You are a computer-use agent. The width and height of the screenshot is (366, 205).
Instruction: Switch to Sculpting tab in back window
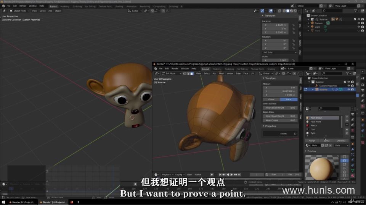tap(77, 6)
